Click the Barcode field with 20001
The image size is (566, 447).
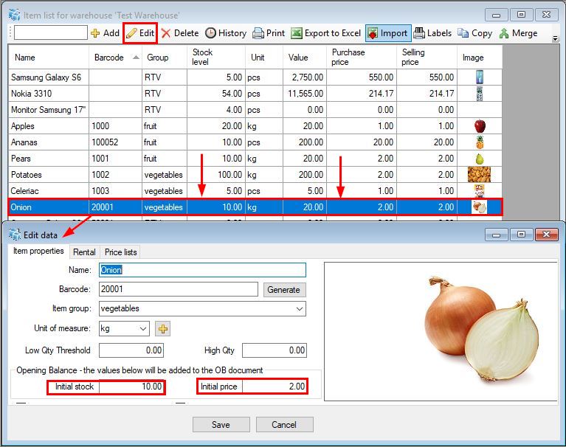coord(179,289)
